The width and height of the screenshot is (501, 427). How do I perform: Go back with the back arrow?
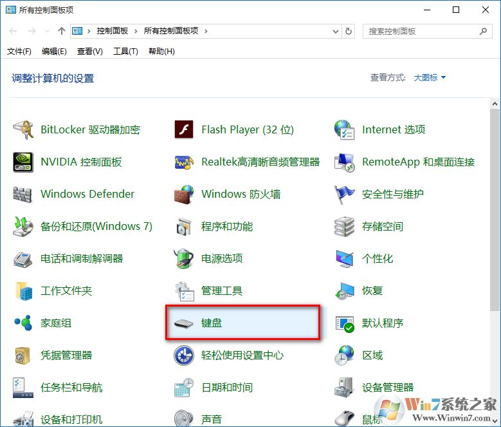[x=13, y=31]
